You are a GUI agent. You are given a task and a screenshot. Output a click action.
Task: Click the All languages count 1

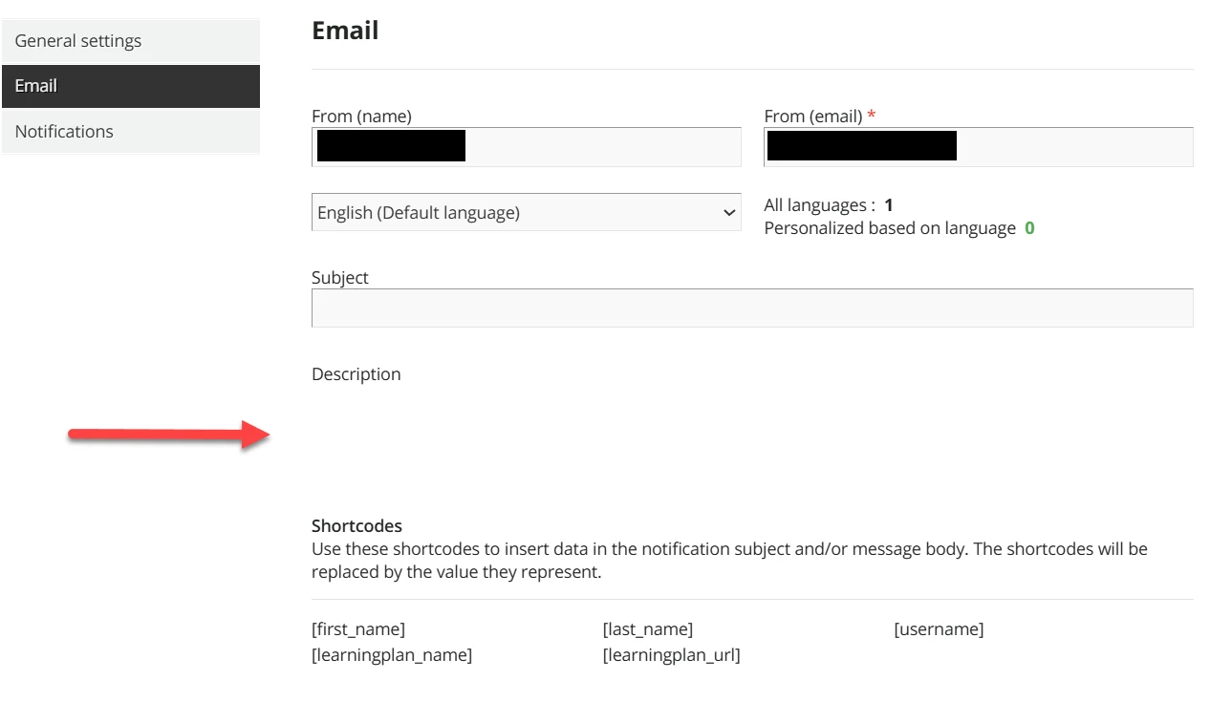point(889,205)
